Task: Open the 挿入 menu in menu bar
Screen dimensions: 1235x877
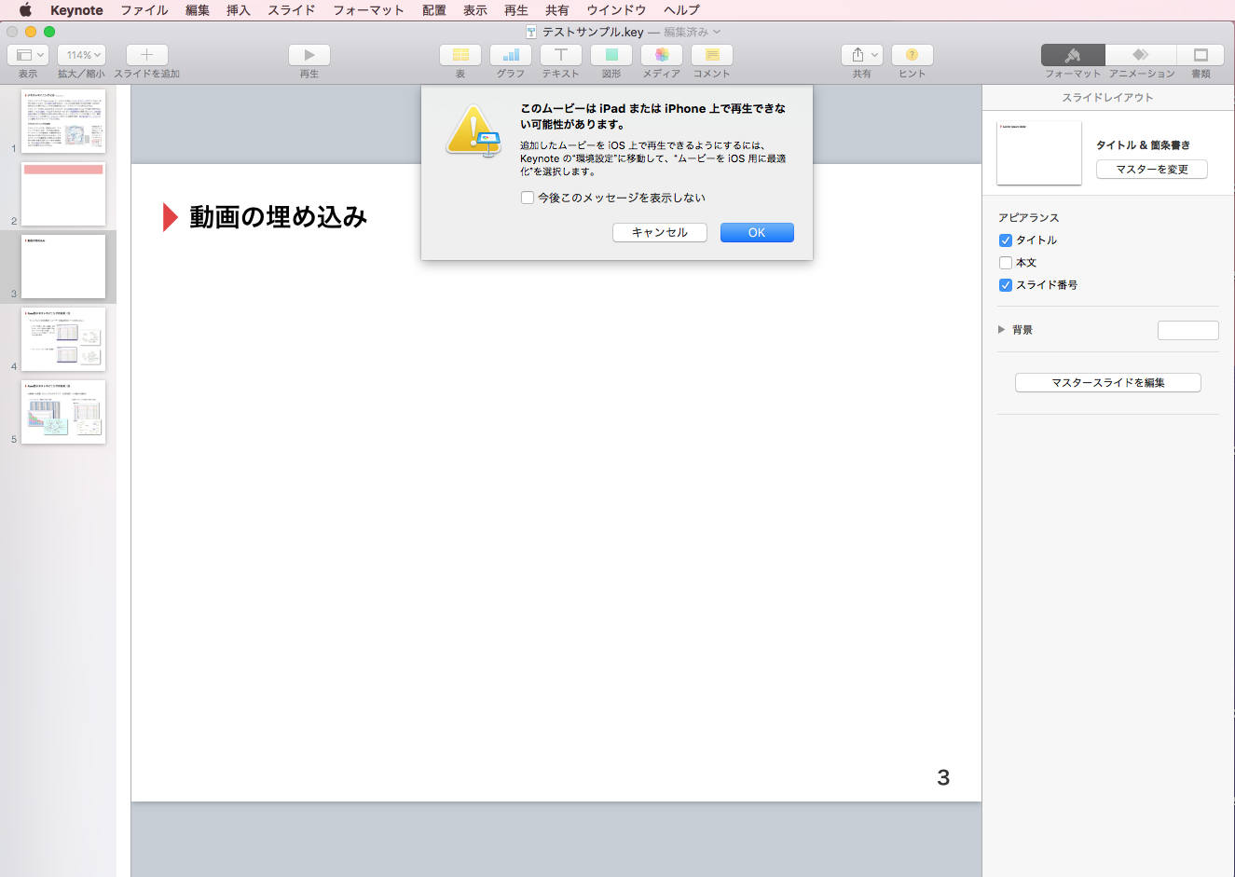Action: pos(239,10)
